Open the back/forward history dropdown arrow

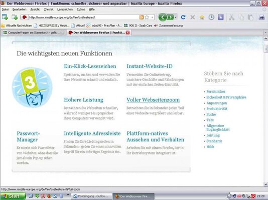pos(176,17)
